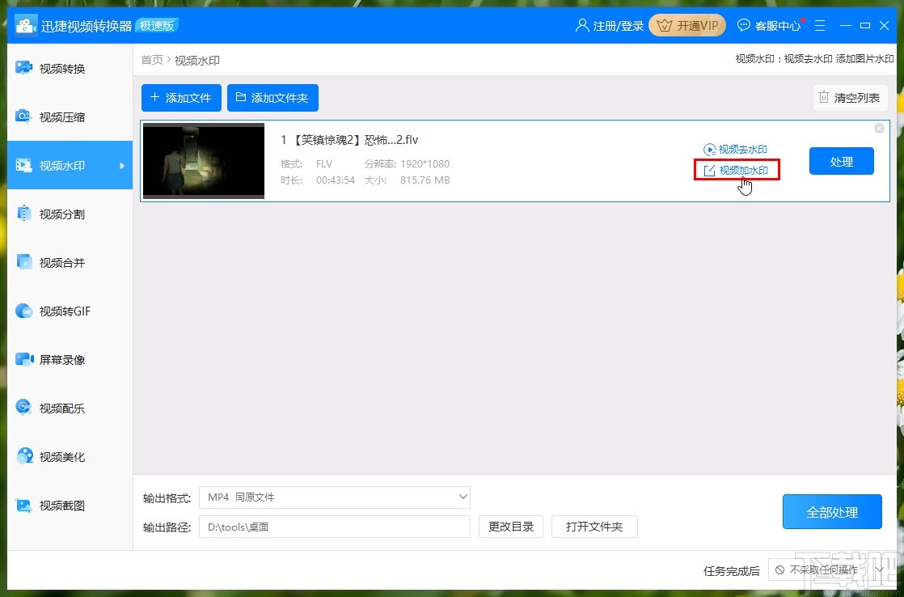Click the video file thumbnail preview
Image resolution: width=904 pixels, height=597 pixels.
(x=203, y=160)
